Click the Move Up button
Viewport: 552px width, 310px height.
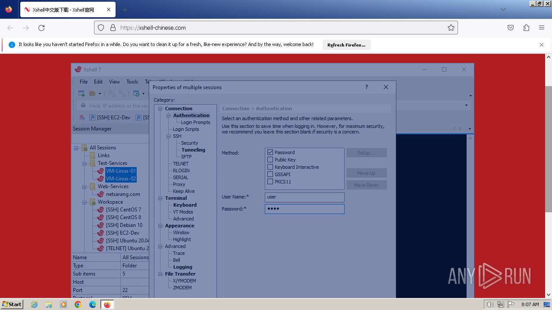pyautogui.click(x=367, y=173)
